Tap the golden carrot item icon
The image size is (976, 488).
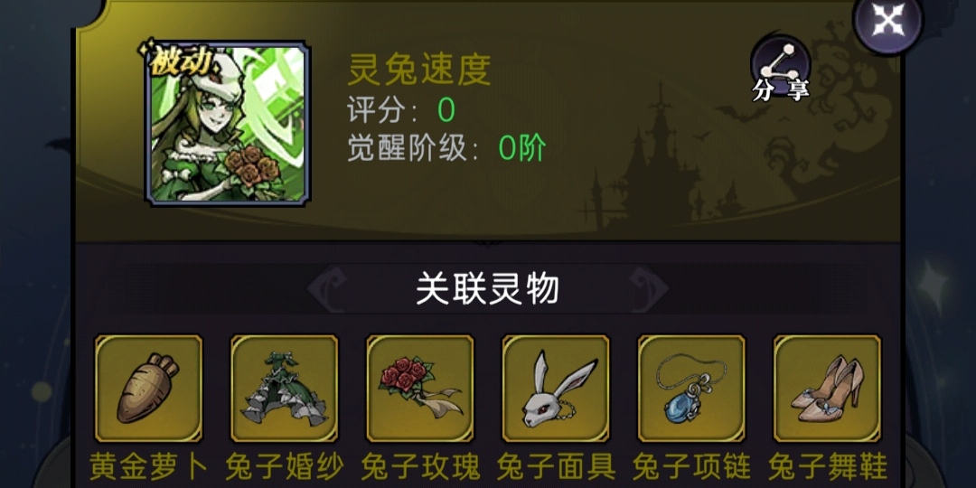(x=149, y=389)
